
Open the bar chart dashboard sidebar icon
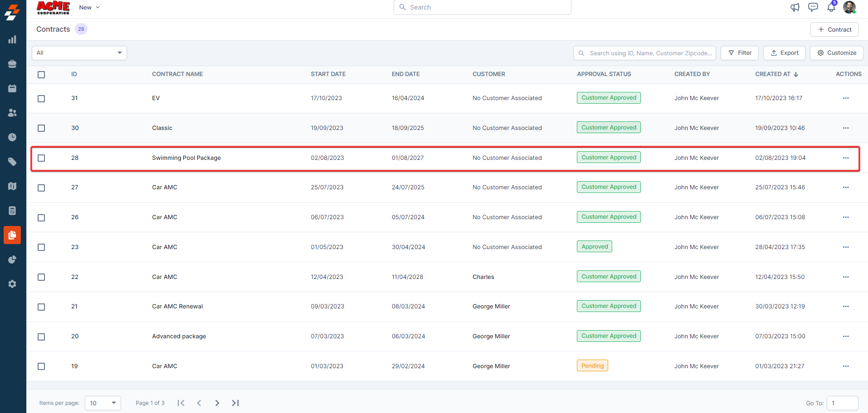[x=12, y=40]
